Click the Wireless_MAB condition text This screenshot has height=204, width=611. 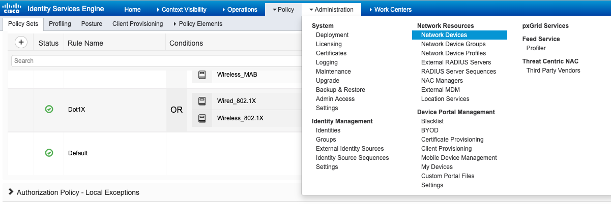click(237, 75)
